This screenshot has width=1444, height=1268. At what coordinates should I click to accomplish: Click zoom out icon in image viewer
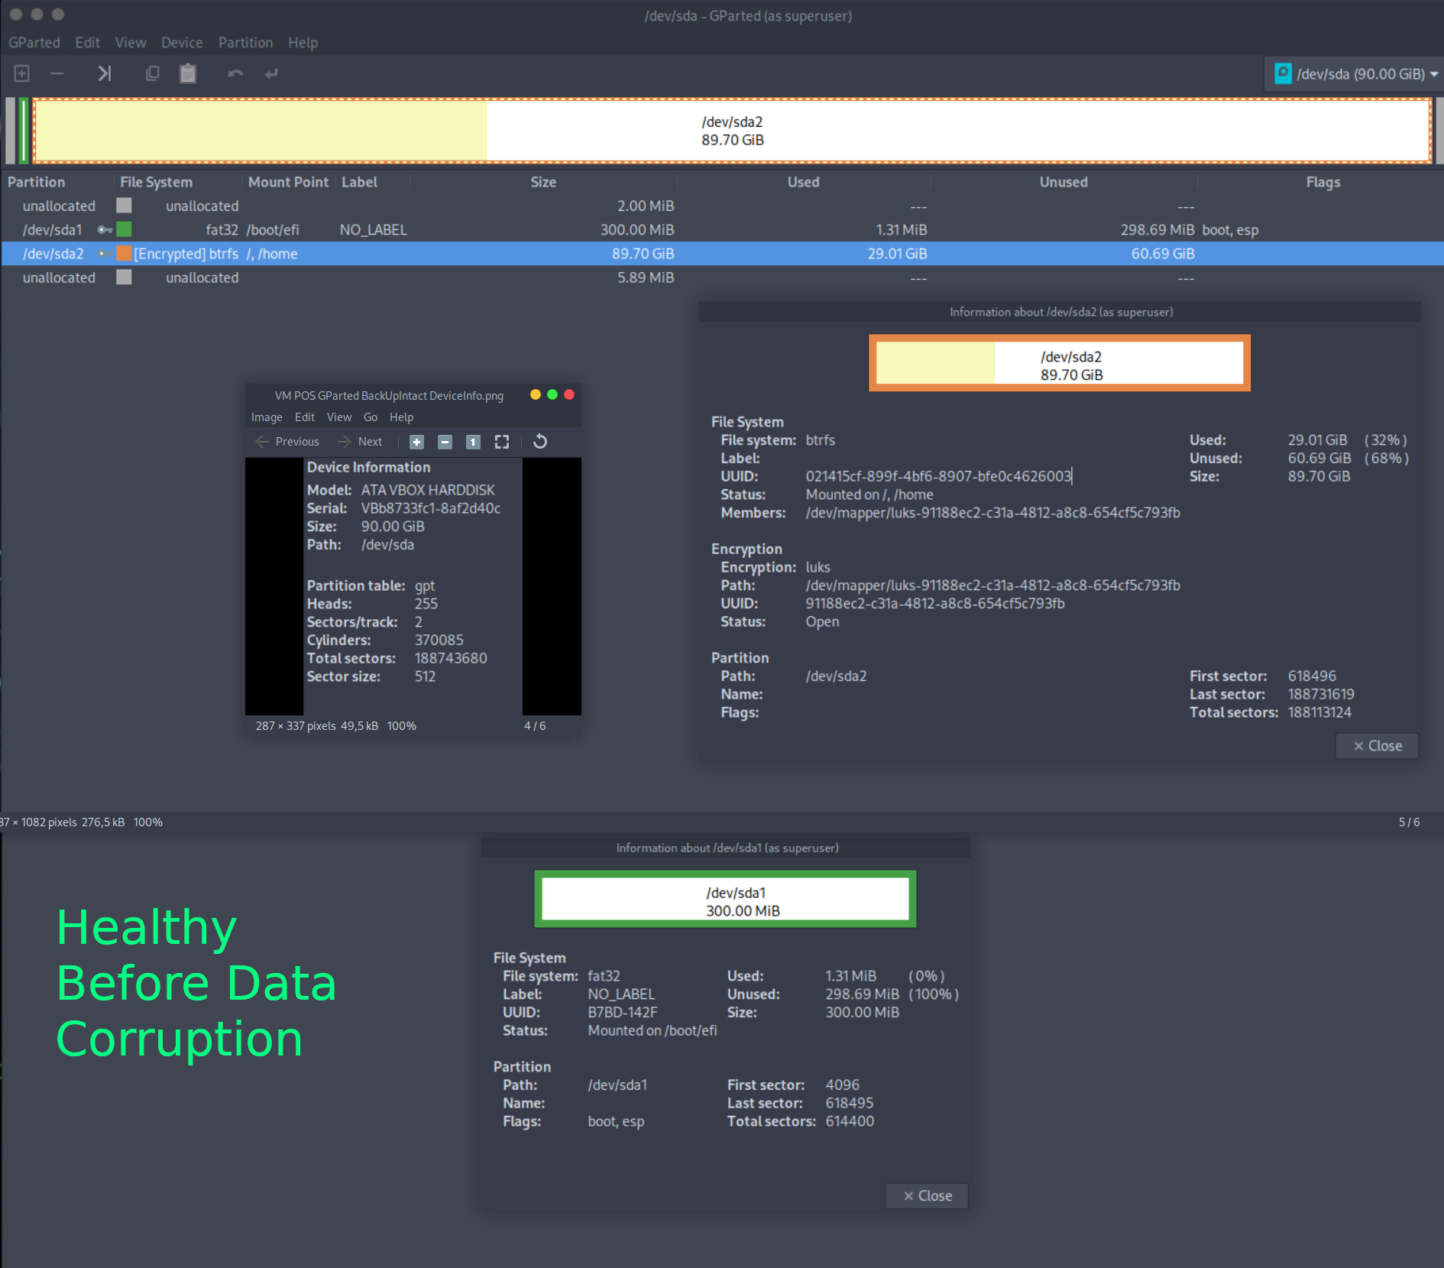[445, 442]
